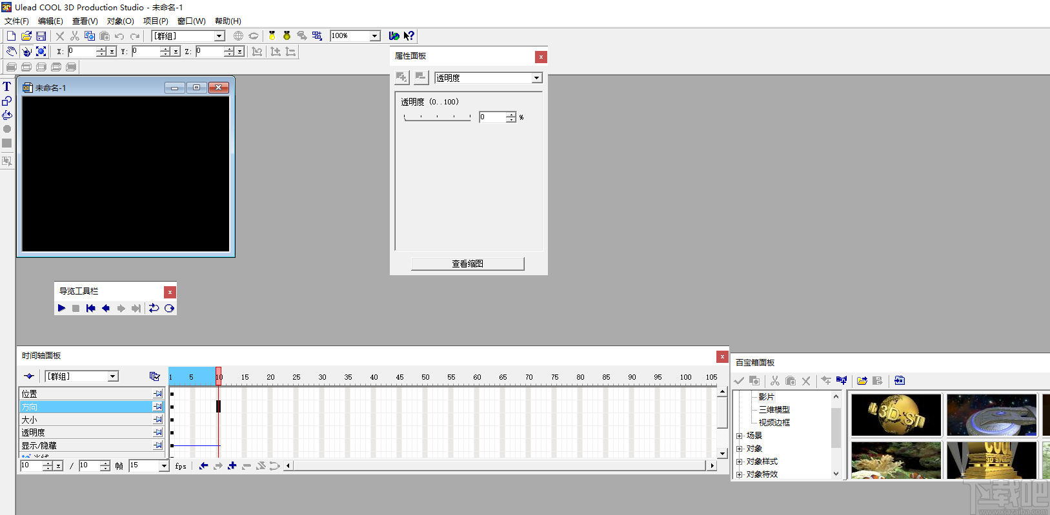Click the X coordinate input field
Screen dimensions: 1050x515
82,52
